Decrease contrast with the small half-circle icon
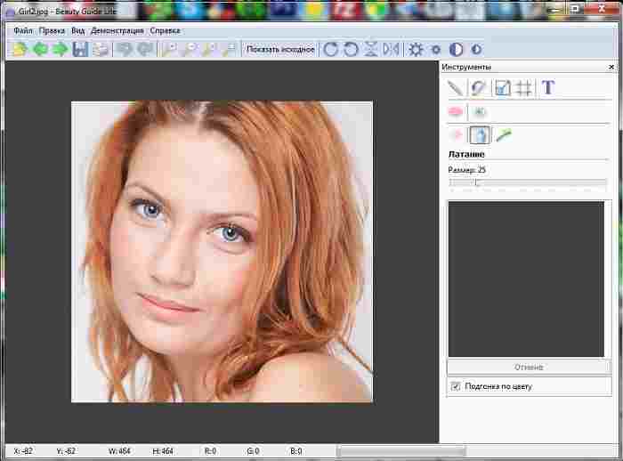The width and height of the screenshot is (623, 461). click(476, 49)
